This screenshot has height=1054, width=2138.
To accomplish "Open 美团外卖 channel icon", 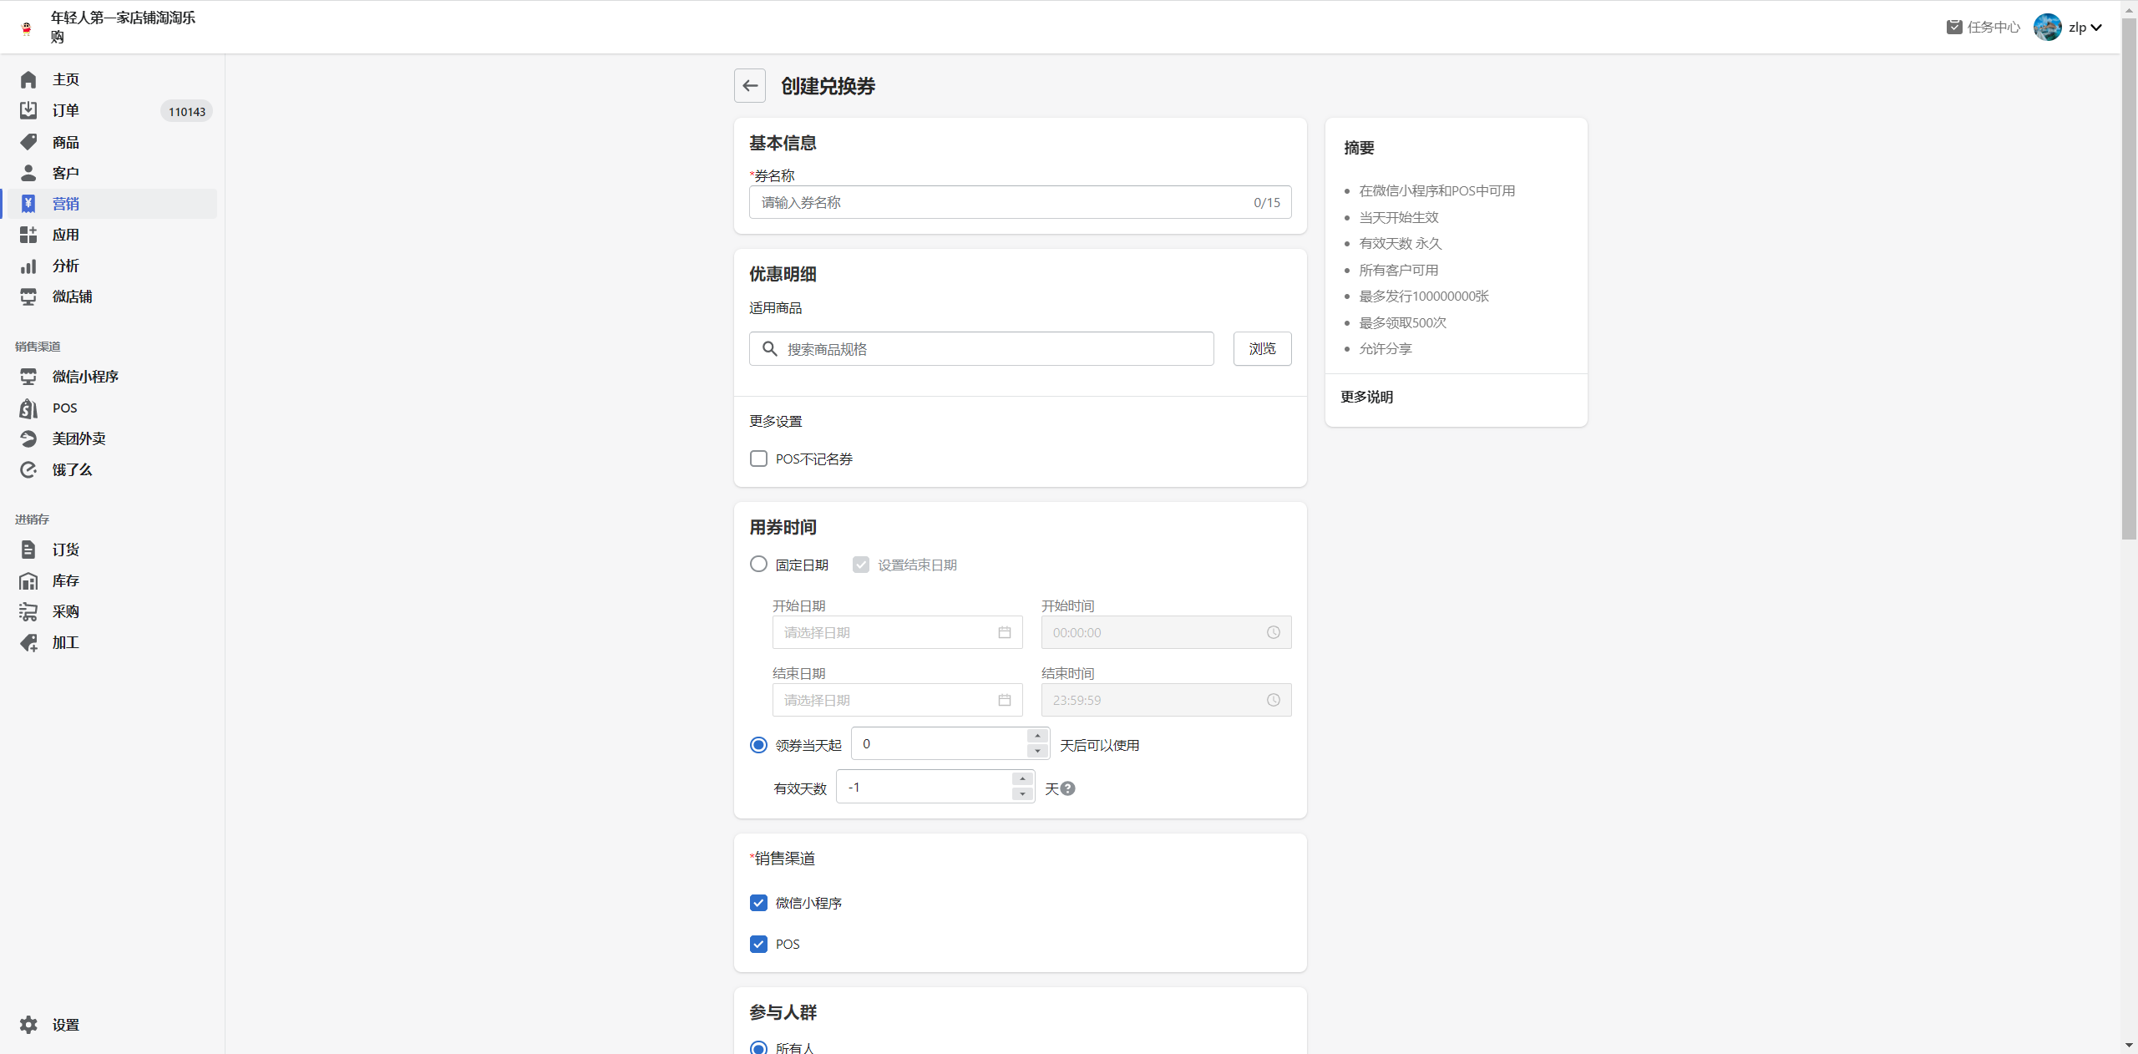I will click(28, 438).
